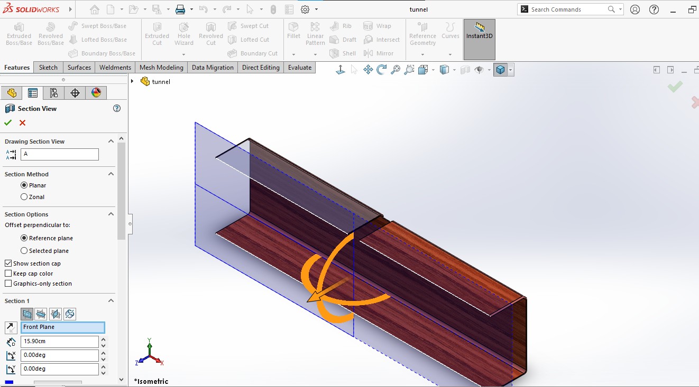The width and height of the screenshot is (699, 387).
Task: Cancel Section View with red X
Action: click(x=22, y=122)
